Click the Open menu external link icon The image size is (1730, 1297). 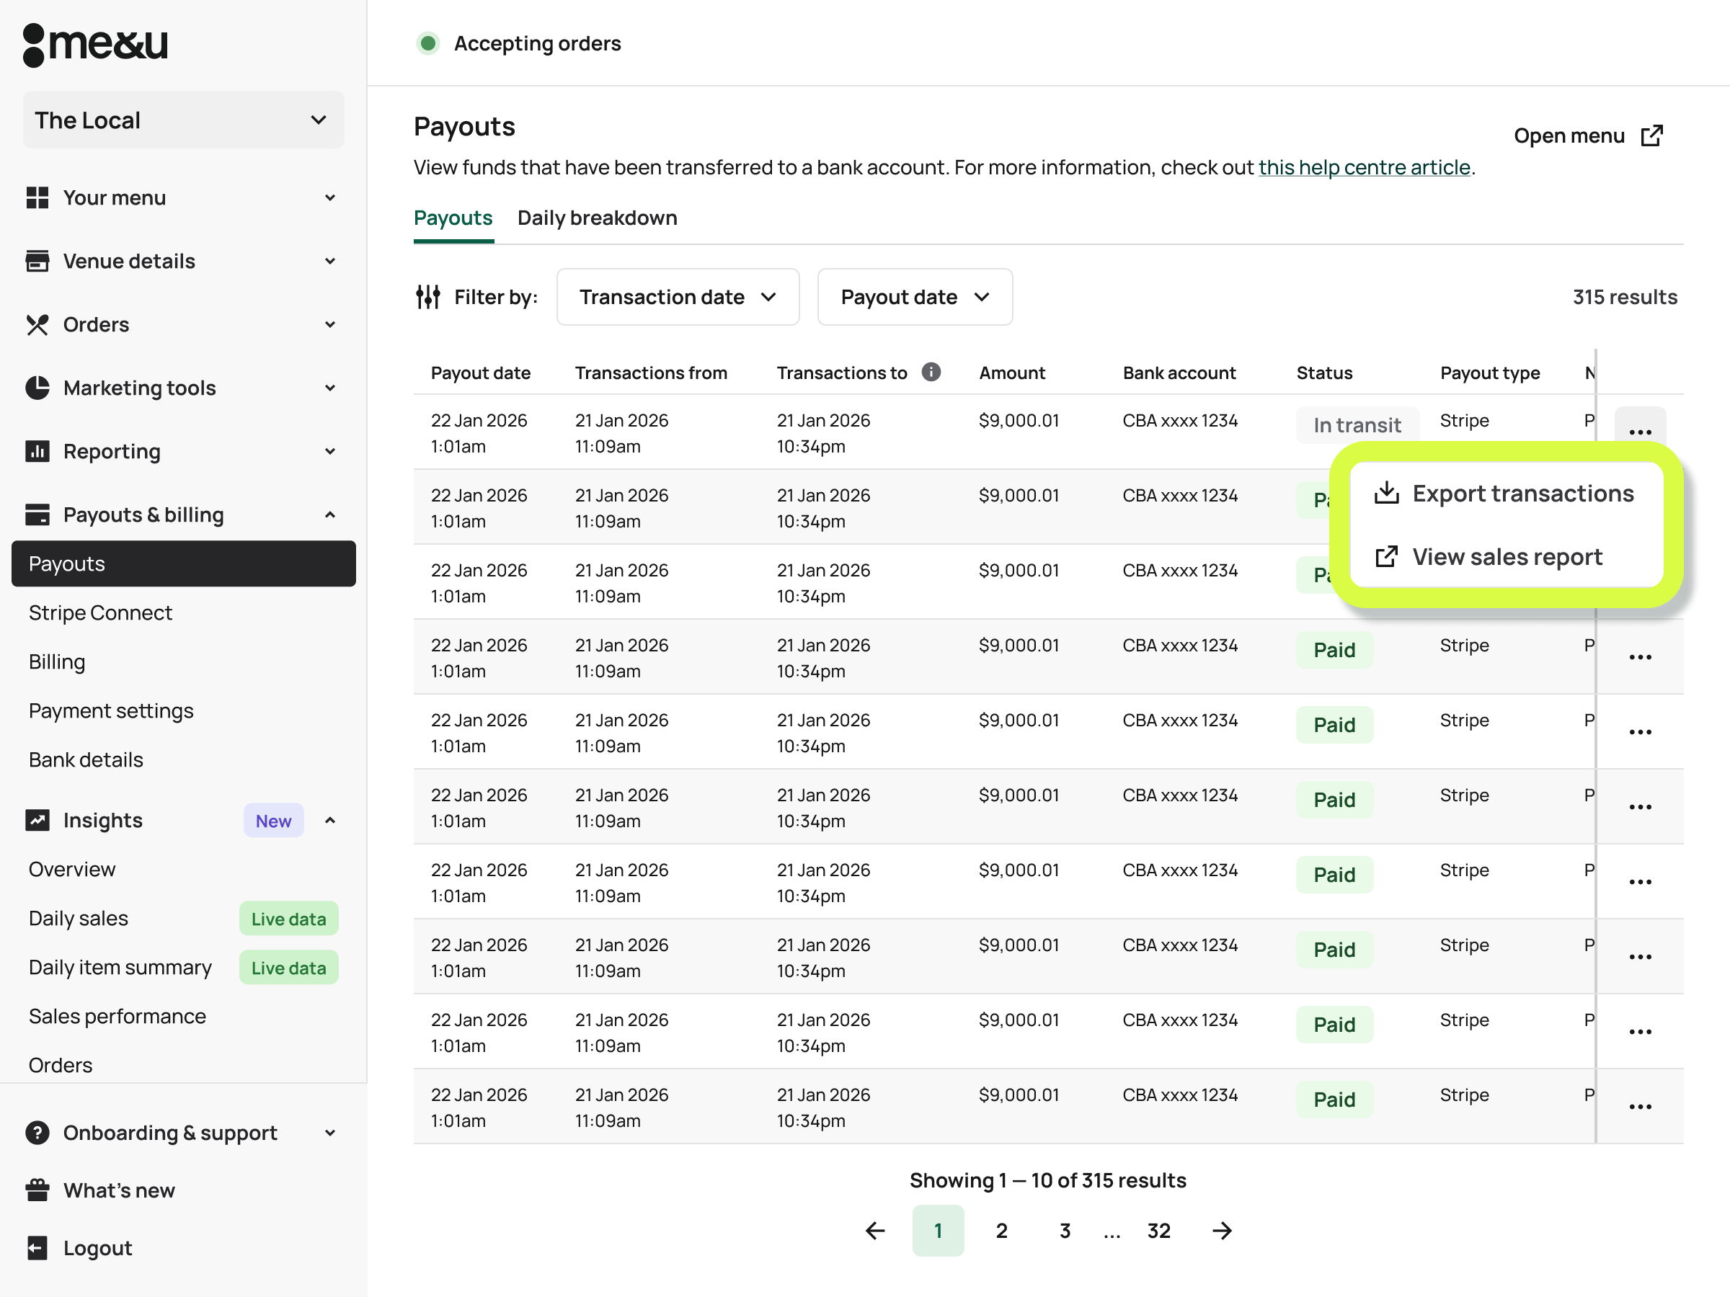(1652, 136)
